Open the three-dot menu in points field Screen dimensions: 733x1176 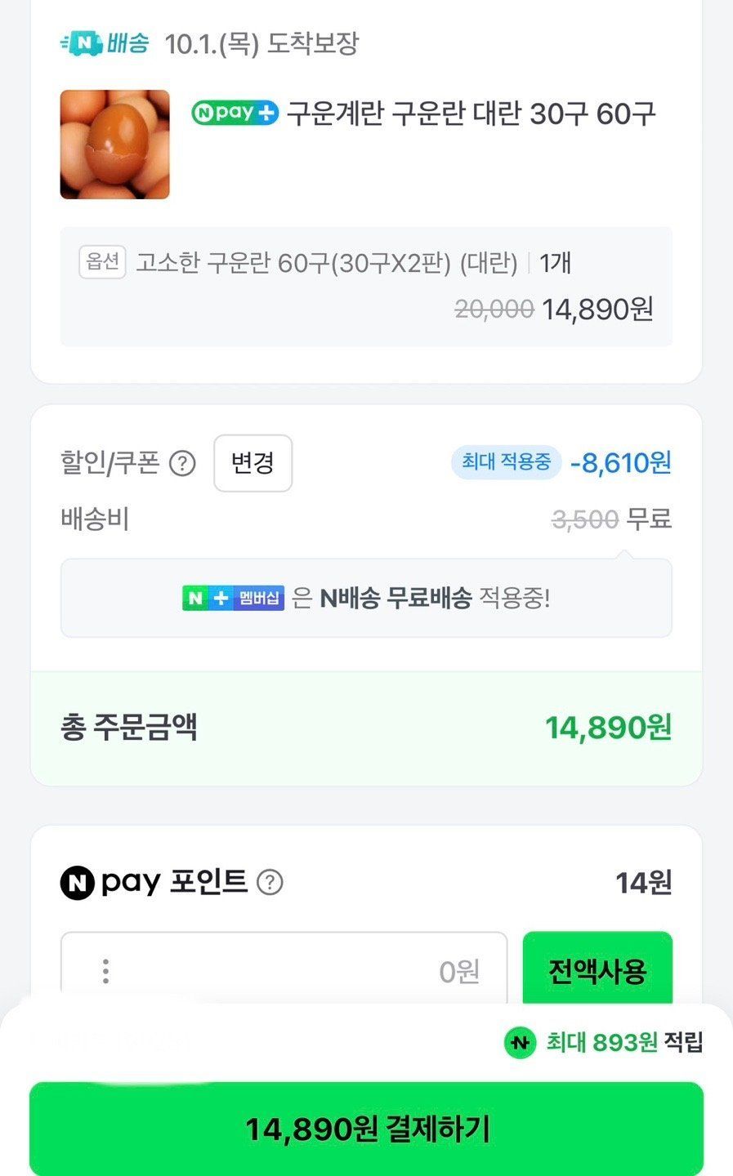coord(105,971)
